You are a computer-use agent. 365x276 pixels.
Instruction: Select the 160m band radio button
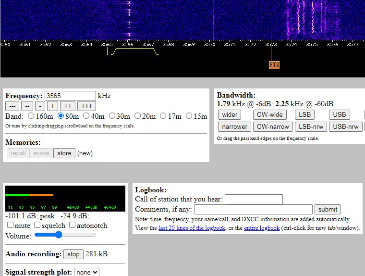click(31, 116)
